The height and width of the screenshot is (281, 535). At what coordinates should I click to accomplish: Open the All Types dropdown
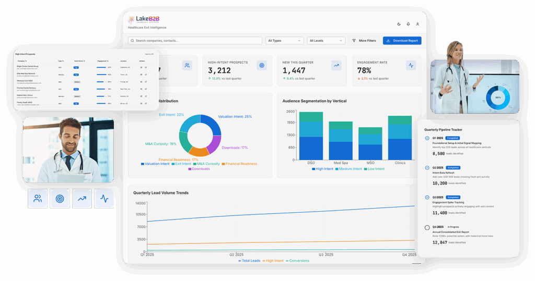(x=284, y=41)
